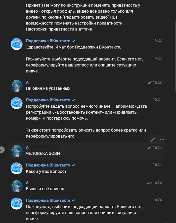Click verified badge above 'Попробуйте задать вопрос' message
The height and width of the screenshot is (223, 176).
[x=74, y=100]
